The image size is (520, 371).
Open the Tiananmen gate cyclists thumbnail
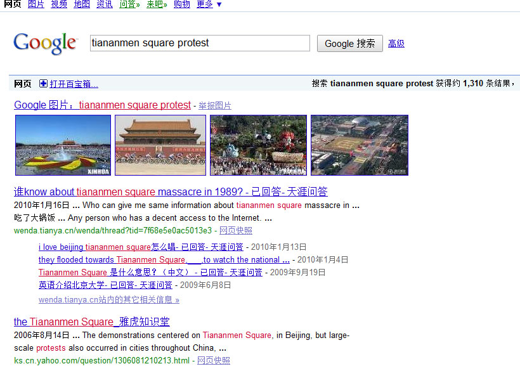click(x=160, y=145)
